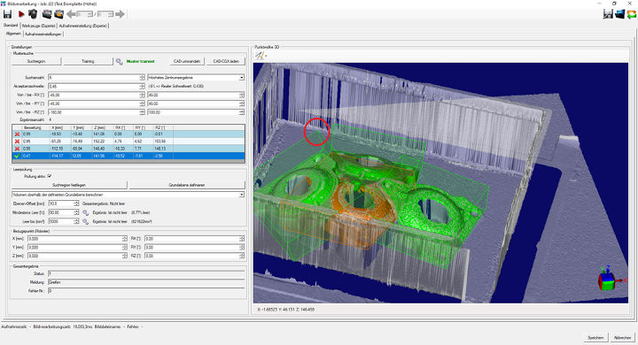This screenshot has height=345, width=638.
Task: Click the Akzeptanzschwelle input field
Action: [94, 86]
